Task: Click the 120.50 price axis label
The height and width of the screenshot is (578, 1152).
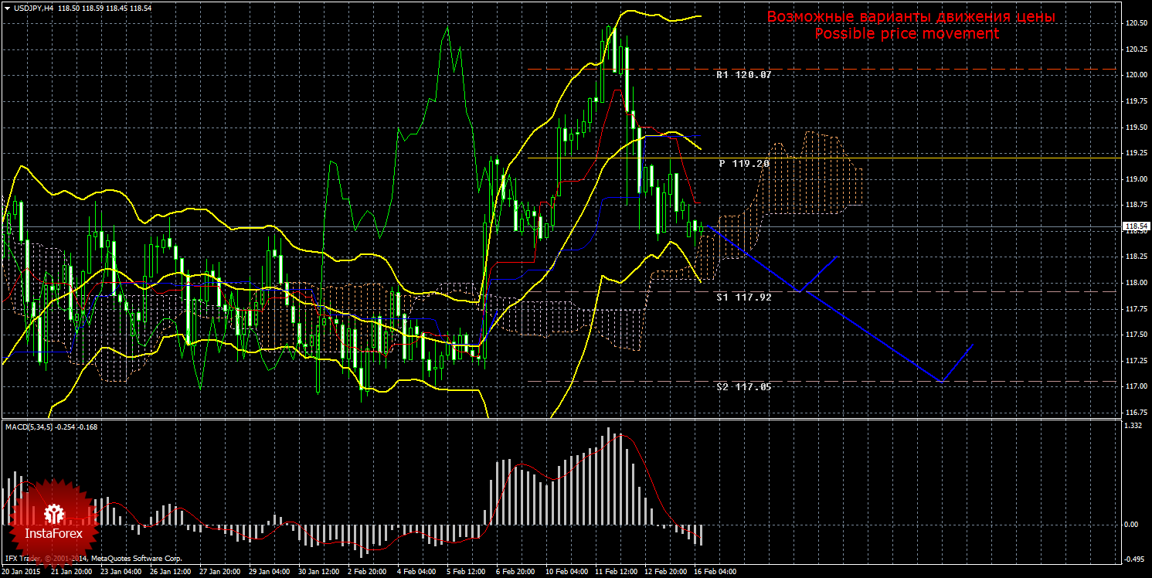Action: point(1135,23)
